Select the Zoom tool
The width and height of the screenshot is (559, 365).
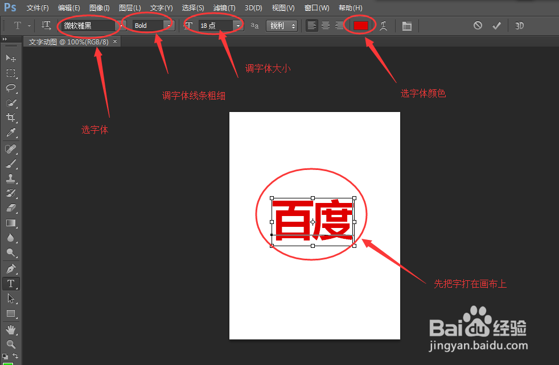click(x=11, y=345)
